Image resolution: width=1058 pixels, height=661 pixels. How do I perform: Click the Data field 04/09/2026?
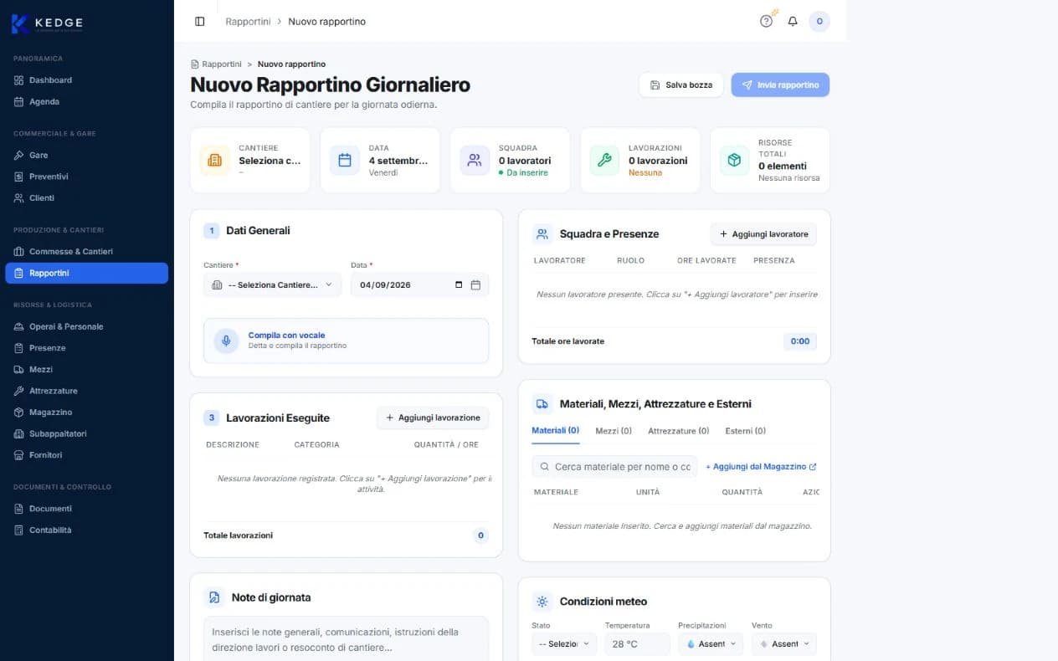tap(420, 284)
